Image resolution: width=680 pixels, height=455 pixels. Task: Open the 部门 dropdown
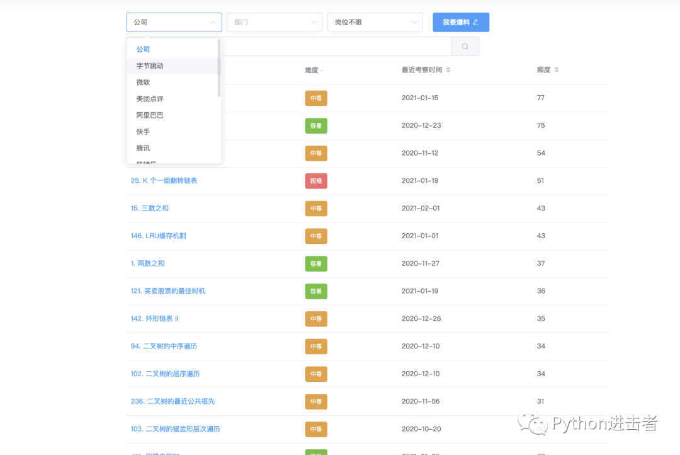coord(275,22)
